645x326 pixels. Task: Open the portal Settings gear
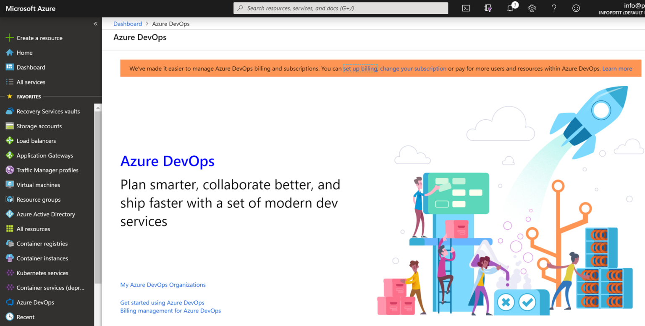[x=532, y=8]
